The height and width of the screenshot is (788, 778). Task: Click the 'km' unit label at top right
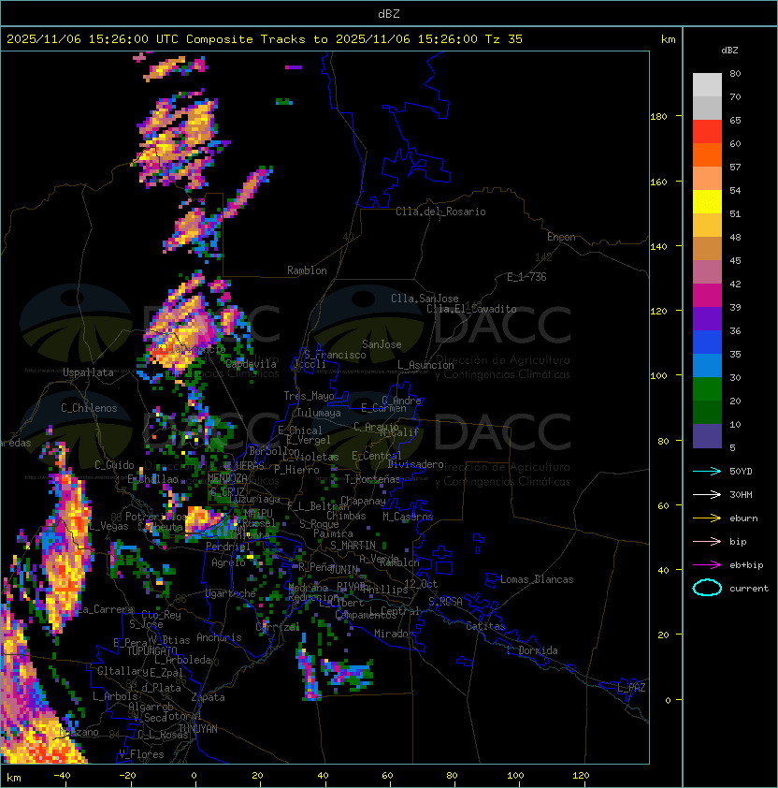(668, 39)
